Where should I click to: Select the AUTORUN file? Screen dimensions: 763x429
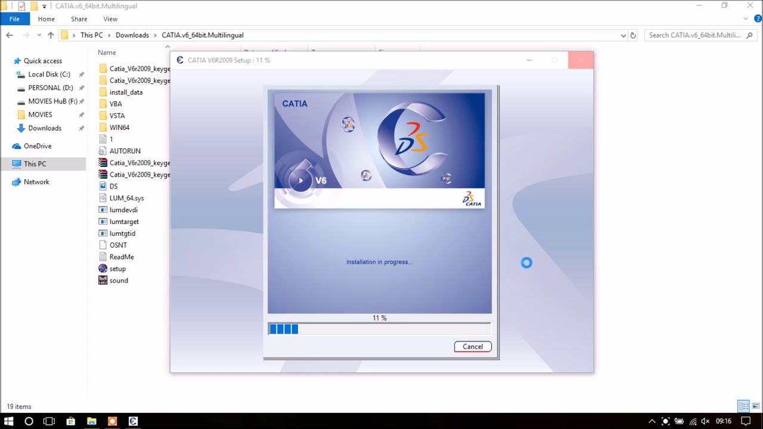(125, 151)
